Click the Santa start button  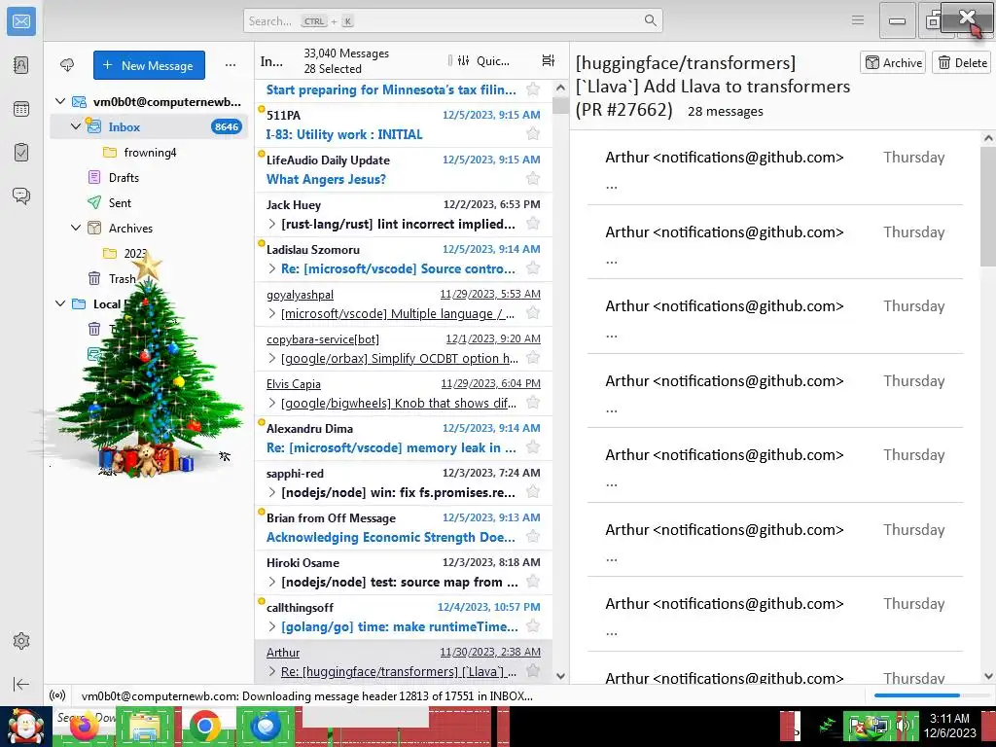(25, 726)
